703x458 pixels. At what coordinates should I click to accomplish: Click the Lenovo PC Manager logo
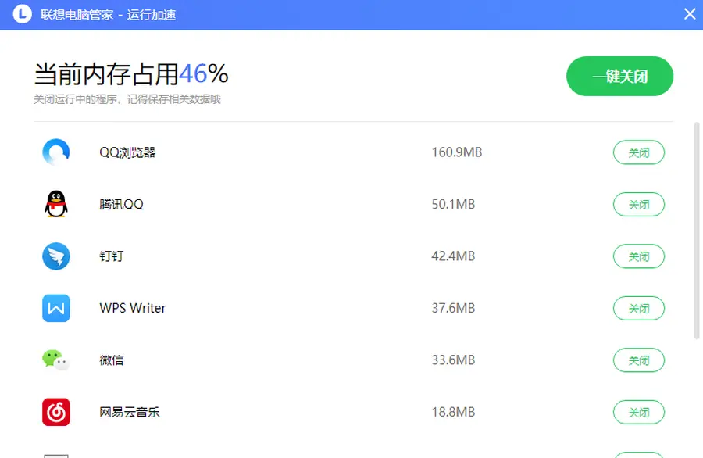pos(23,14)
